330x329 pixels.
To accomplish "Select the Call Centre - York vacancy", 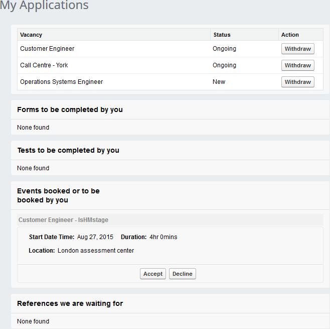I will 44,65.
